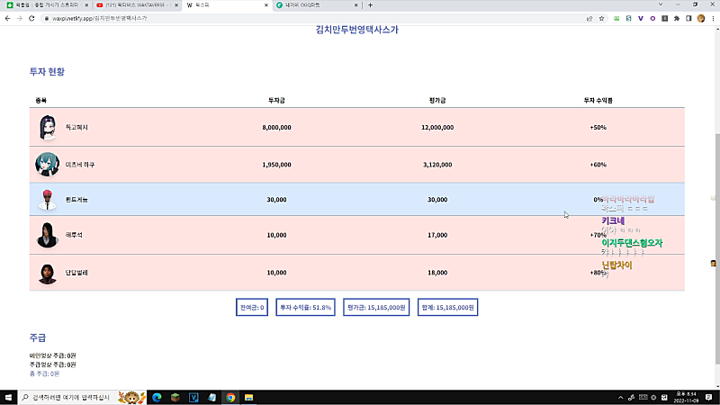Click the purple circle extension icon
This screenshot has width=720, height=405.
652,18
